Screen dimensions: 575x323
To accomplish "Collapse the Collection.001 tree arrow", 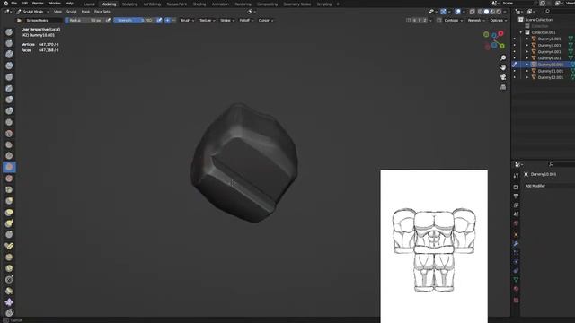I will click(x=521, y=32).
